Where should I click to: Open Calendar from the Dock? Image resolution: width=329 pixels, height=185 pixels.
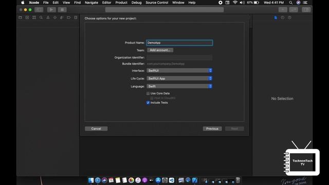coord(111,180)
